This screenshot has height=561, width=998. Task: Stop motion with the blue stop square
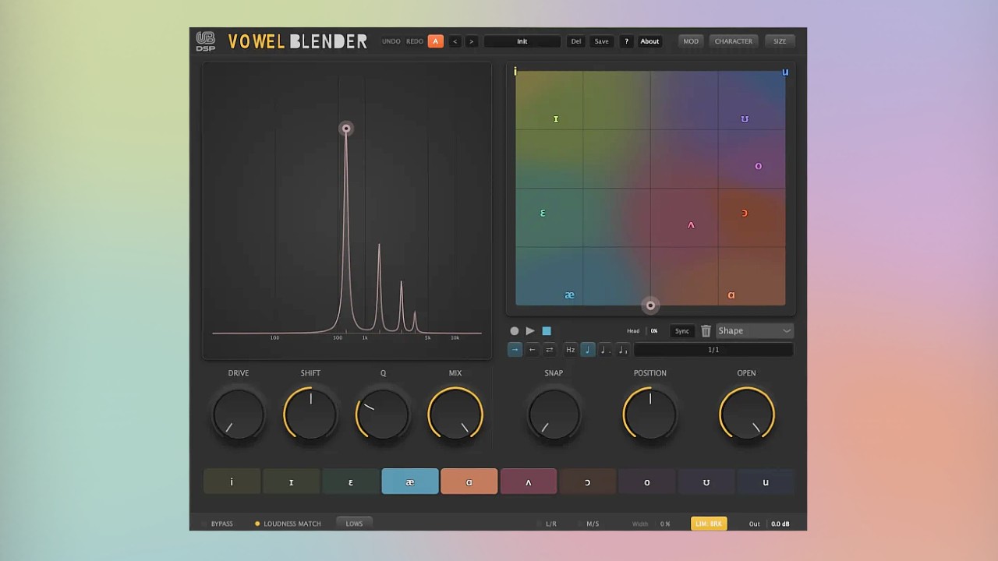(x=547, y=331)
